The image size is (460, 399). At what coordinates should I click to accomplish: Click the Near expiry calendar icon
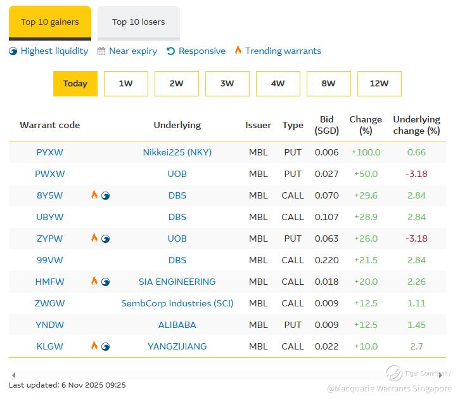click(101, 51)
